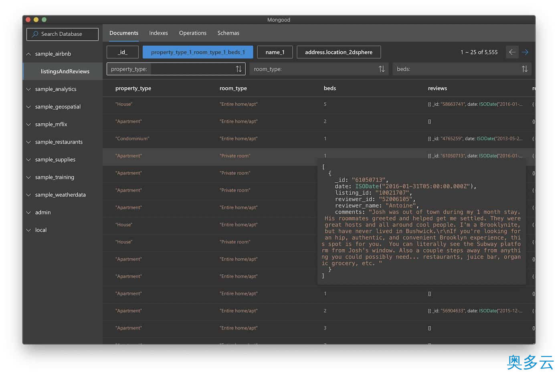Viewport: 558px width, 374px height.
Task: Click the property_type column header
Action: tap(133, 88)
